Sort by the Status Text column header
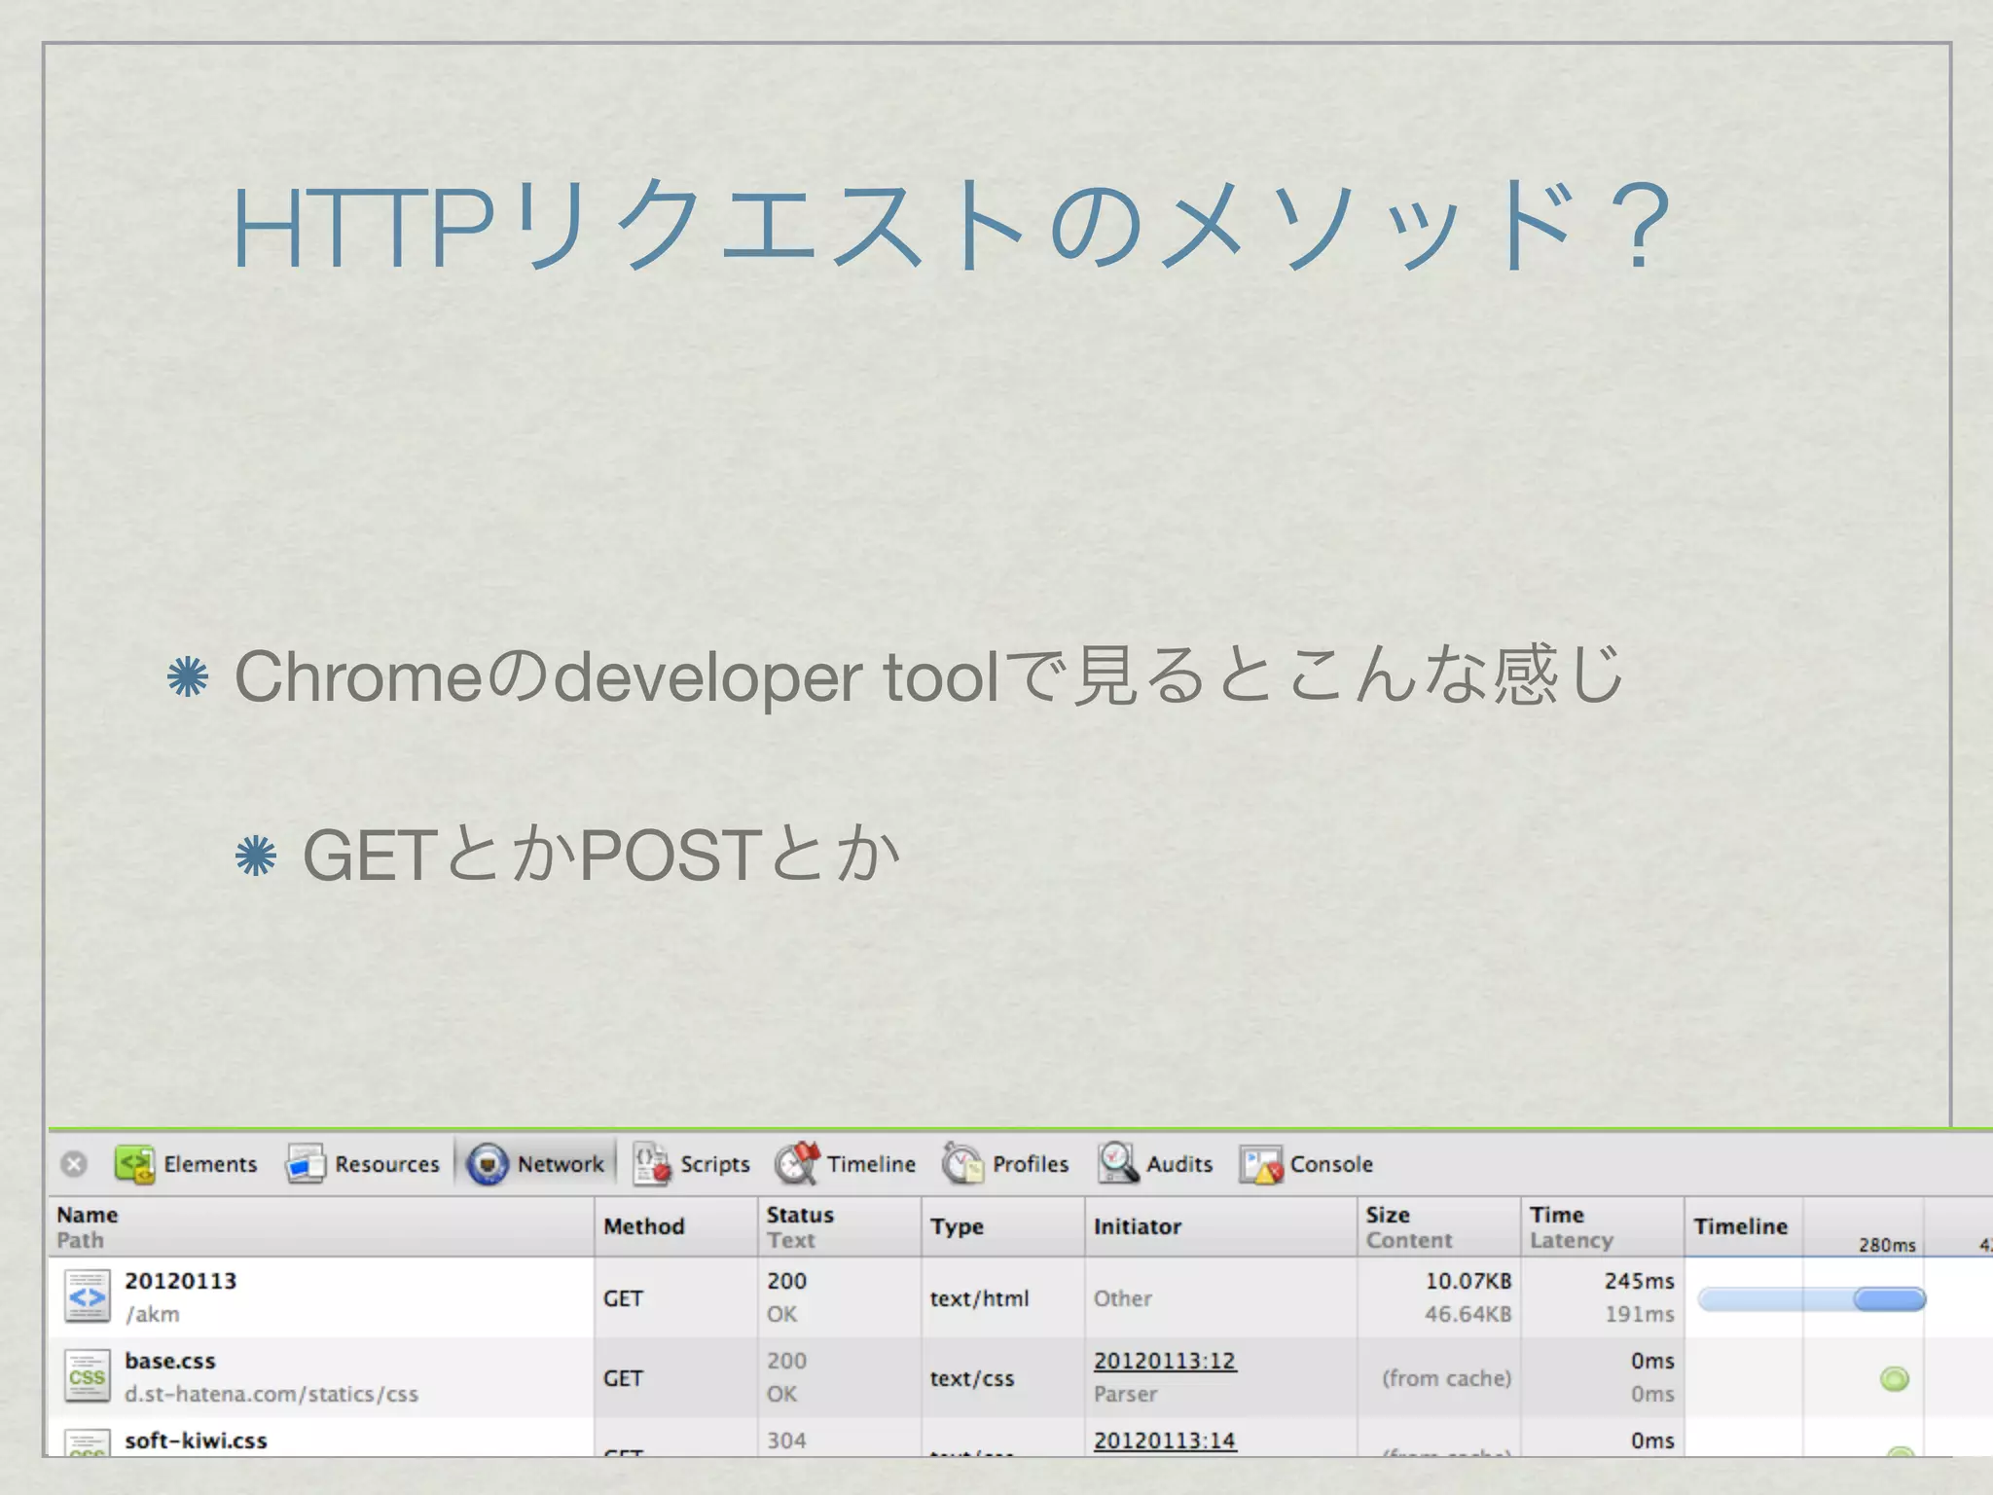Viewport: 1993px width, 1495px height. (840, 1226)
